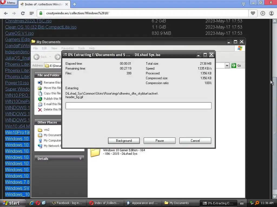Click the crustywindo.ws address bar
This screenshot has width=277, height=207.
(142, 13)
